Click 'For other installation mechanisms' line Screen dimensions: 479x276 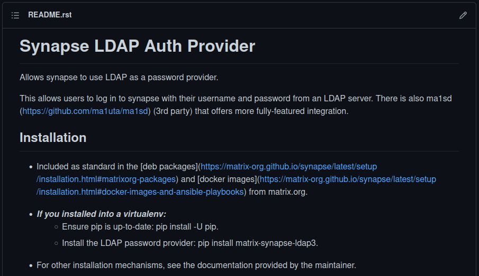pyautogui.click(x=196, y=265)
